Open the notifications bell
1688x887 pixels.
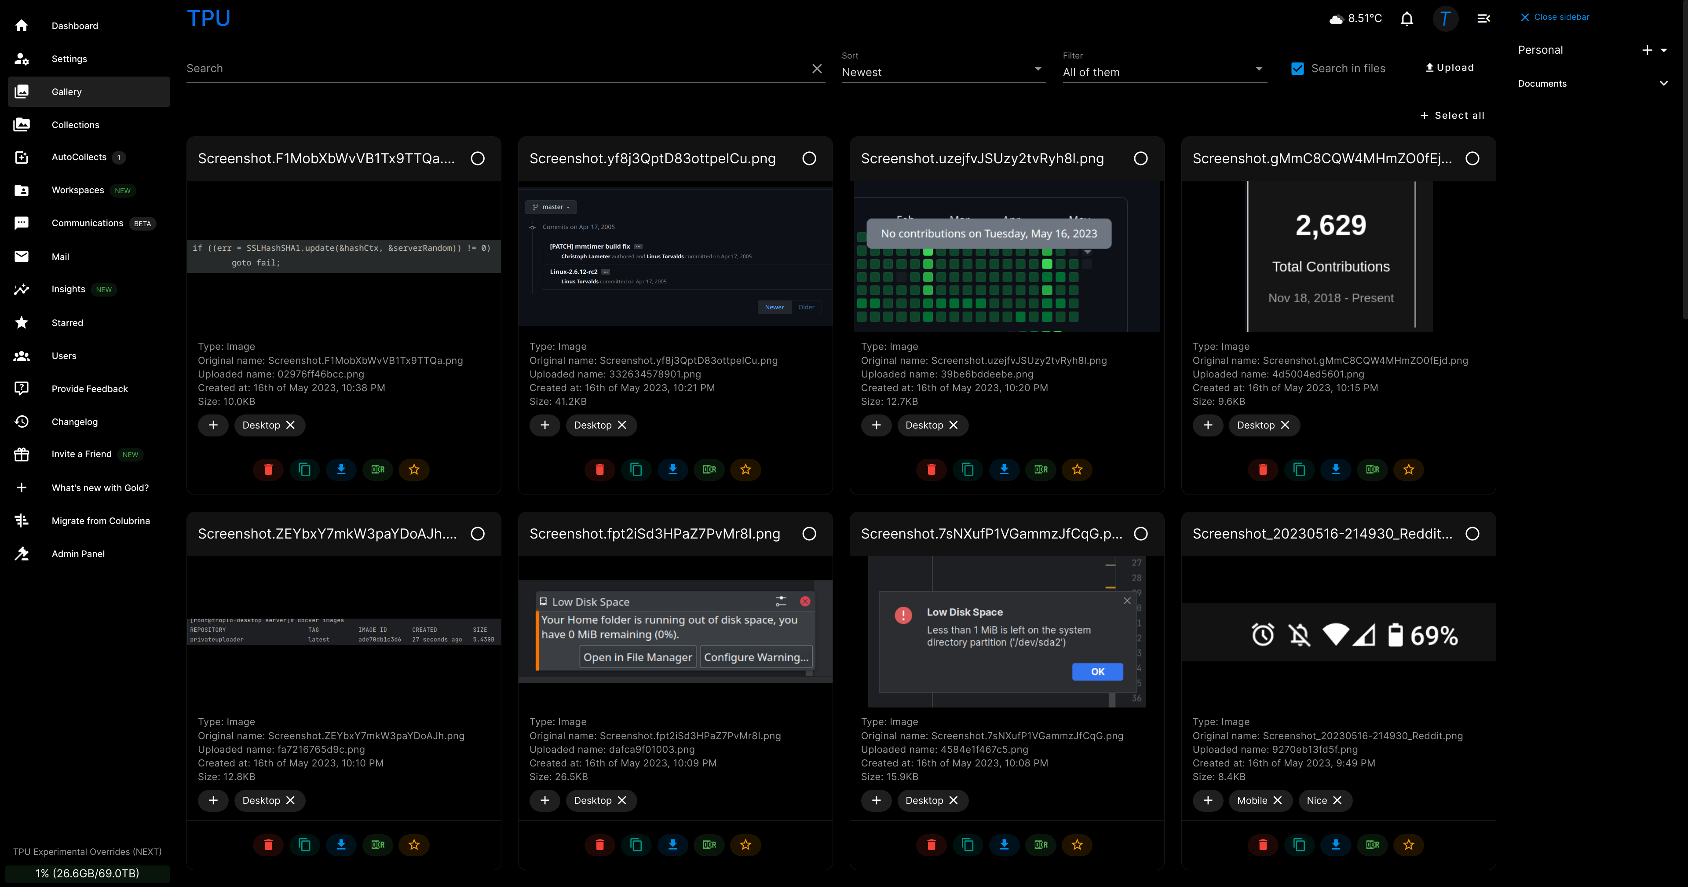(1407, 18)
